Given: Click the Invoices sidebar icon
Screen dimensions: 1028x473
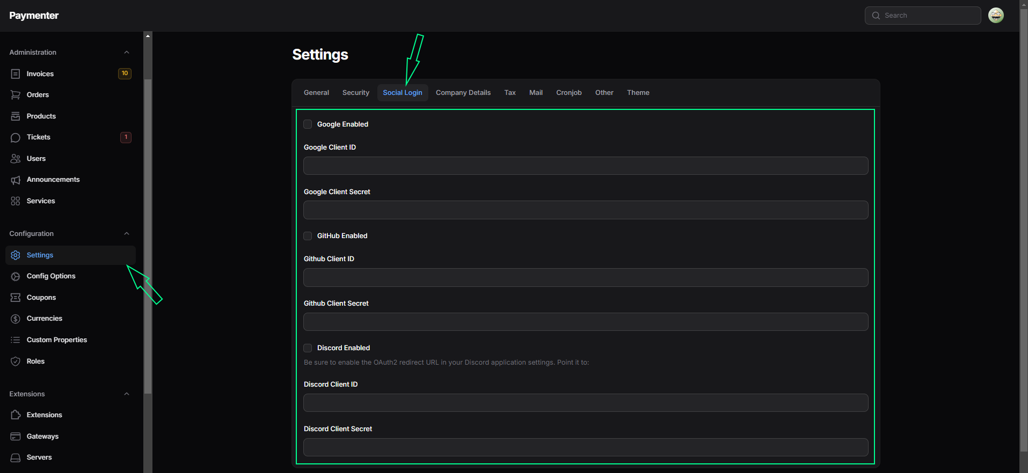Looking at the screenshot, I should [16, 74].
